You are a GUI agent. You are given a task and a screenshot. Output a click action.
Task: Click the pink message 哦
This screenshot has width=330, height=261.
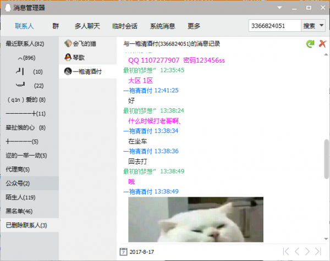point(131,181)
